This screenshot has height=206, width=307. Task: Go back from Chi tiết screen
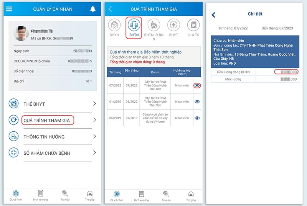(x=213, y=15)
